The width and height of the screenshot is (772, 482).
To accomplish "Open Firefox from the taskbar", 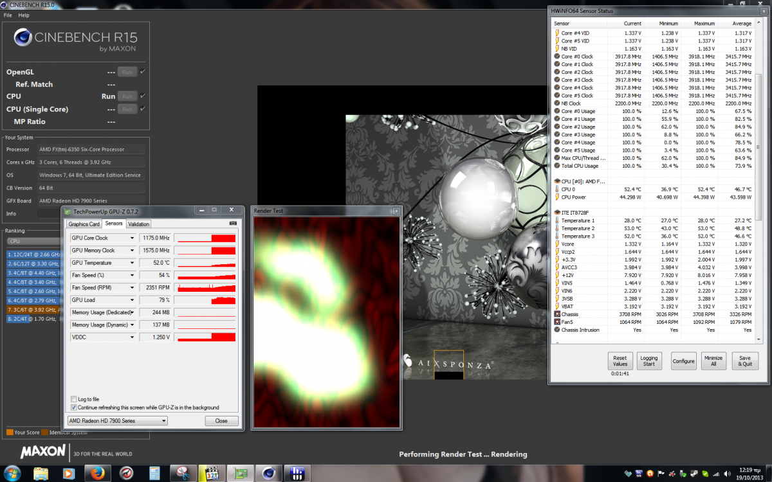I will coord(98,473).
